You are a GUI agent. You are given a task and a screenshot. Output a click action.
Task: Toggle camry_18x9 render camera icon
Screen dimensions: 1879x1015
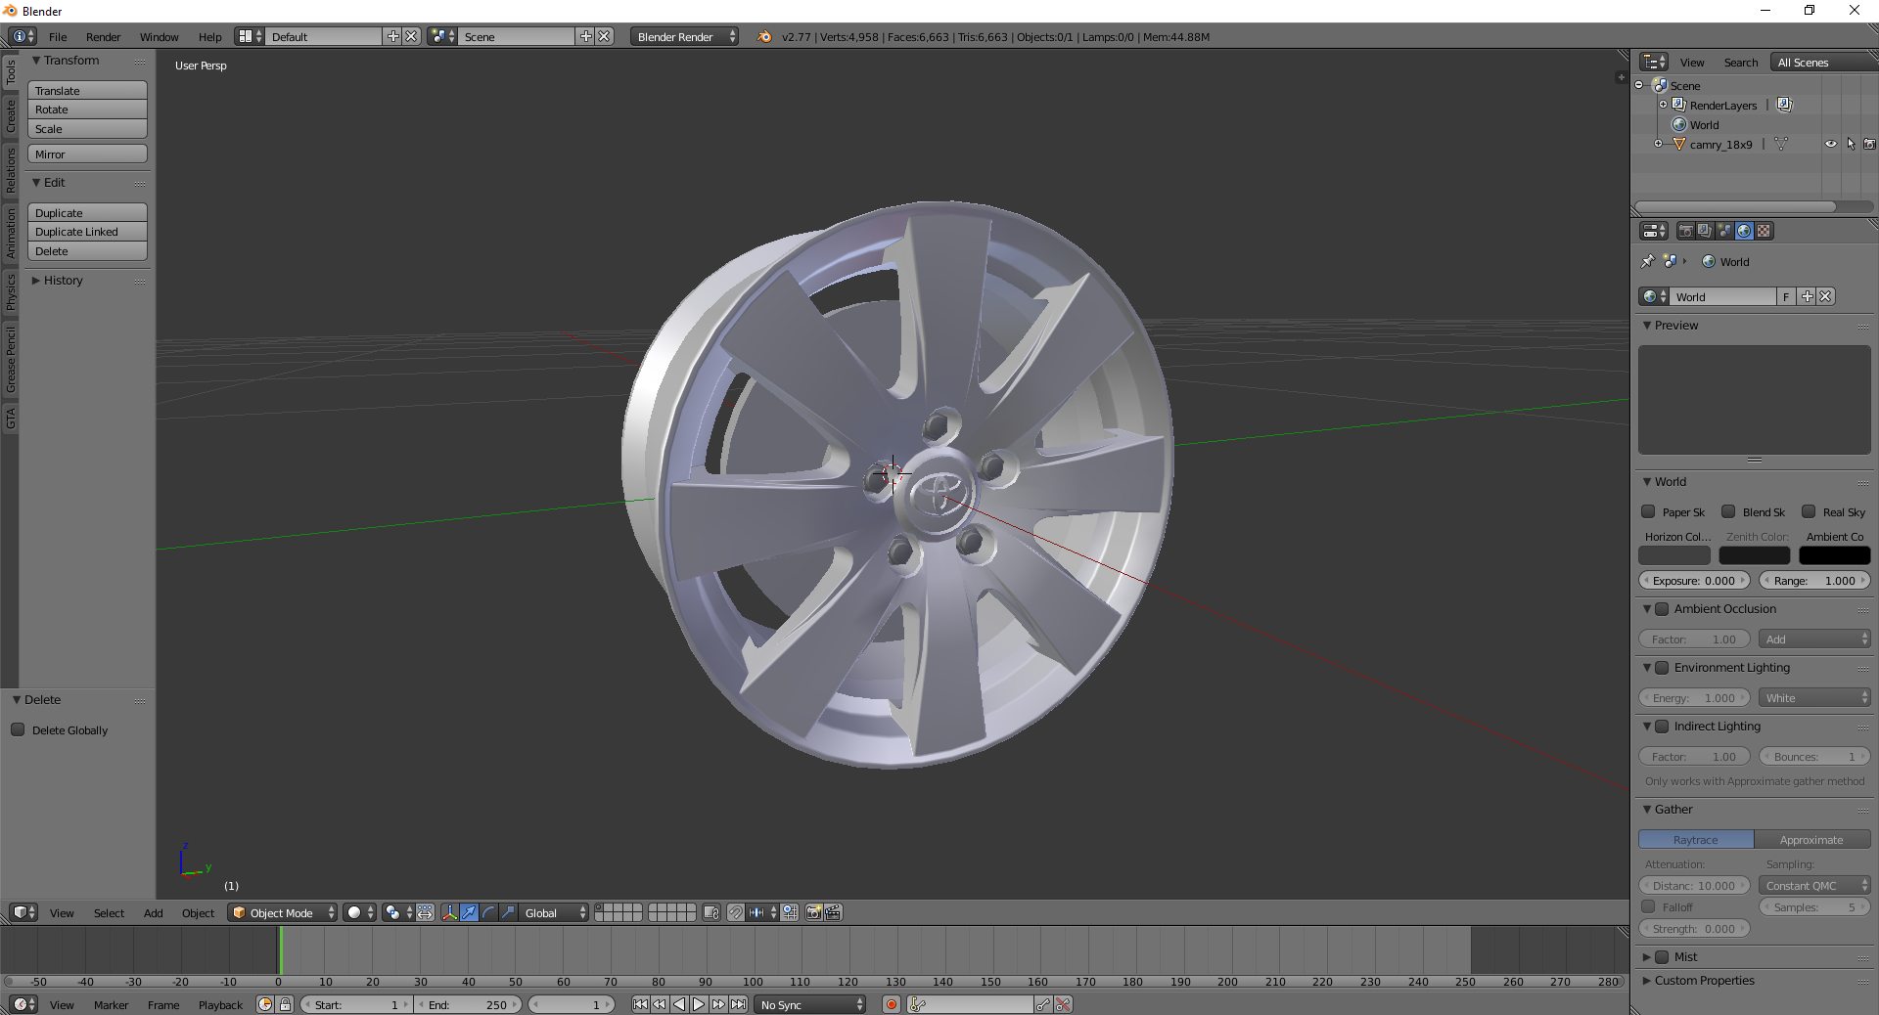tap(1869, 144)
